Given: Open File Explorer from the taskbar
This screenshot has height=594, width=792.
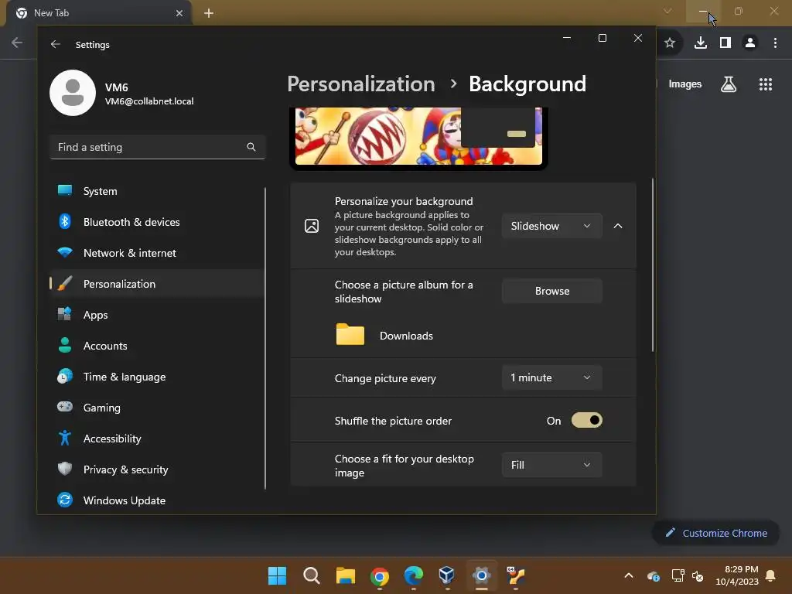Looking at the screenshot, I should click(346, 575).
